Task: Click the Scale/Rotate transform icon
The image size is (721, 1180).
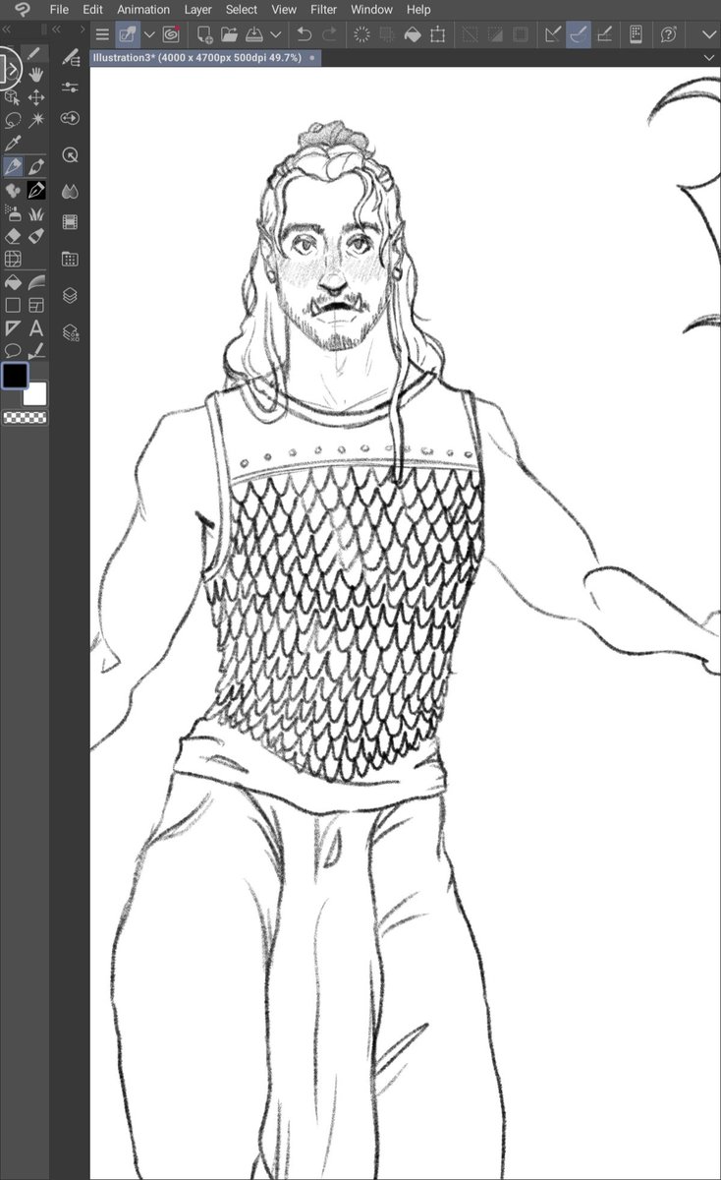Action: pyautogui.click(x=438, y=34)
